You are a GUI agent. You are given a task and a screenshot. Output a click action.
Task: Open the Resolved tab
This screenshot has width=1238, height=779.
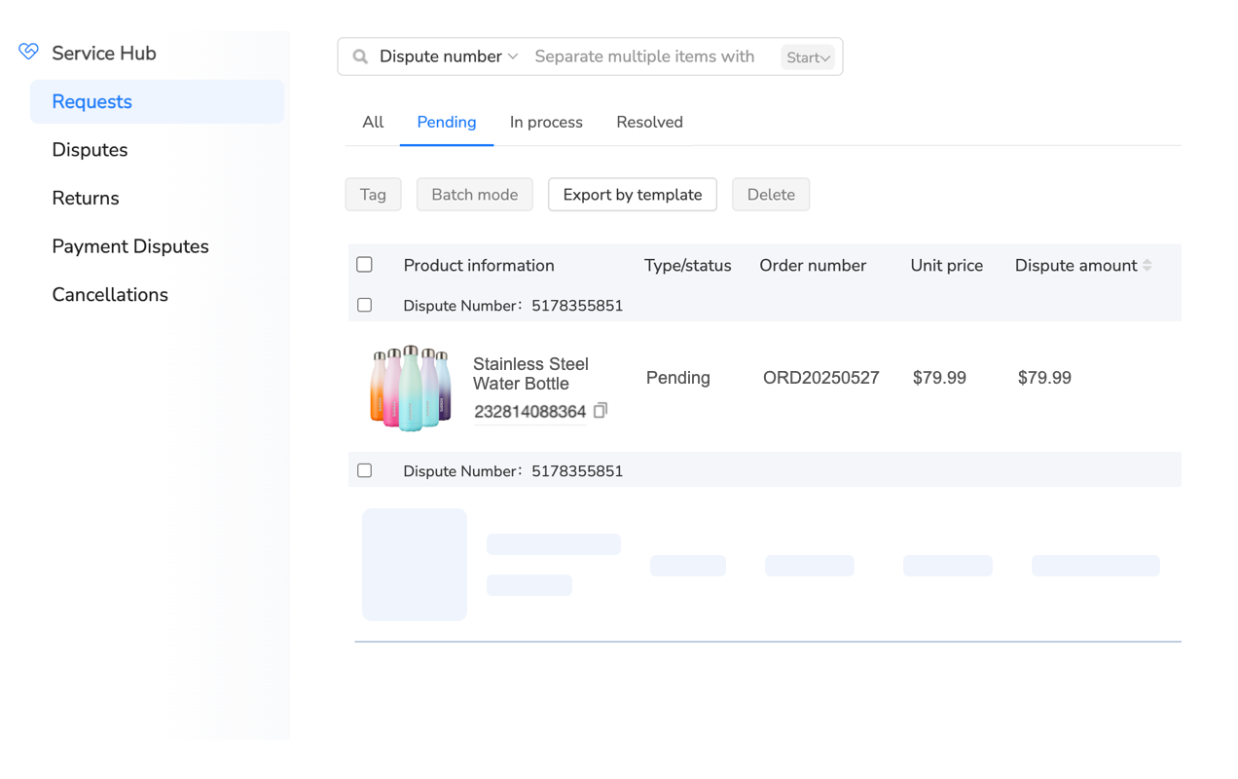(649, 122)
